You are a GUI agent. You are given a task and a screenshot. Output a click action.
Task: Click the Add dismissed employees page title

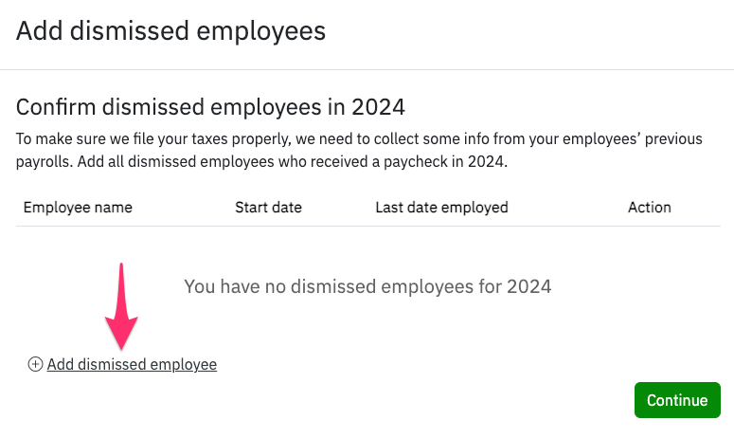coord(170,31)
